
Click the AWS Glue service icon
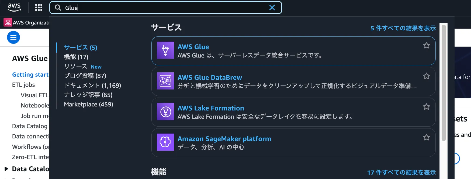click(165, 50)
